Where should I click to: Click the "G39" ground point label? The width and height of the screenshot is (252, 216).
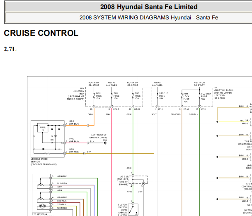pos(104,140)
